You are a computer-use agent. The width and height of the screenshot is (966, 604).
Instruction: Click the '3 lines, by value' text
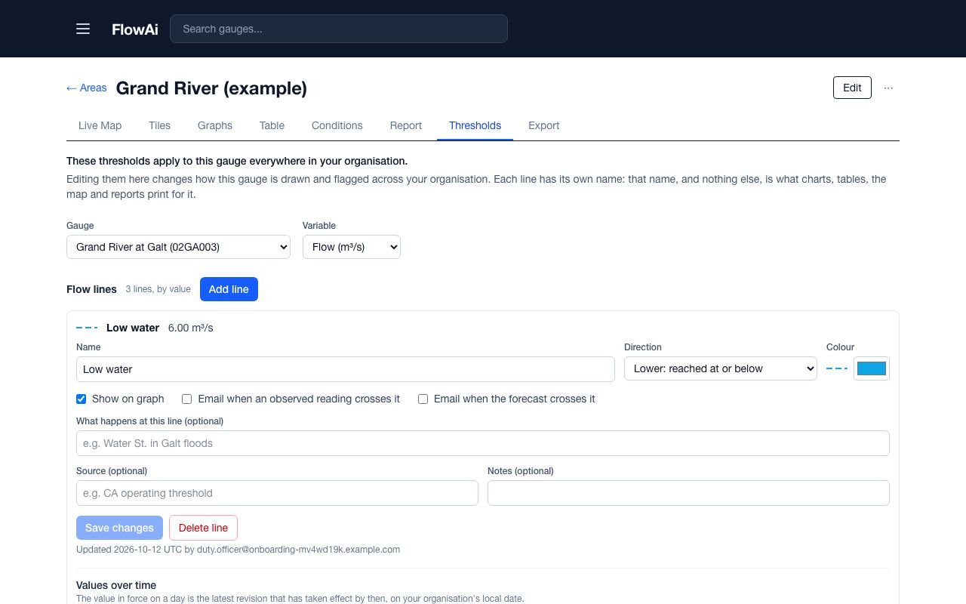click(158, 289)
